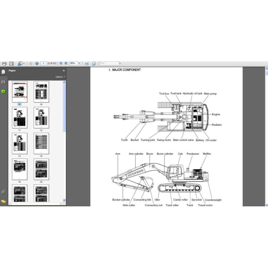Click the binoculars search icon in sidebar

[3, 82]
